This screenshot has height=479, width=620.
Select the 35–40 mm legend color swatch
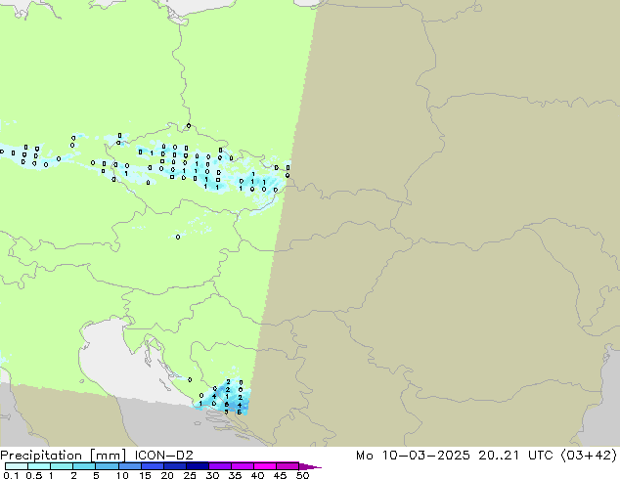(242, 466)
